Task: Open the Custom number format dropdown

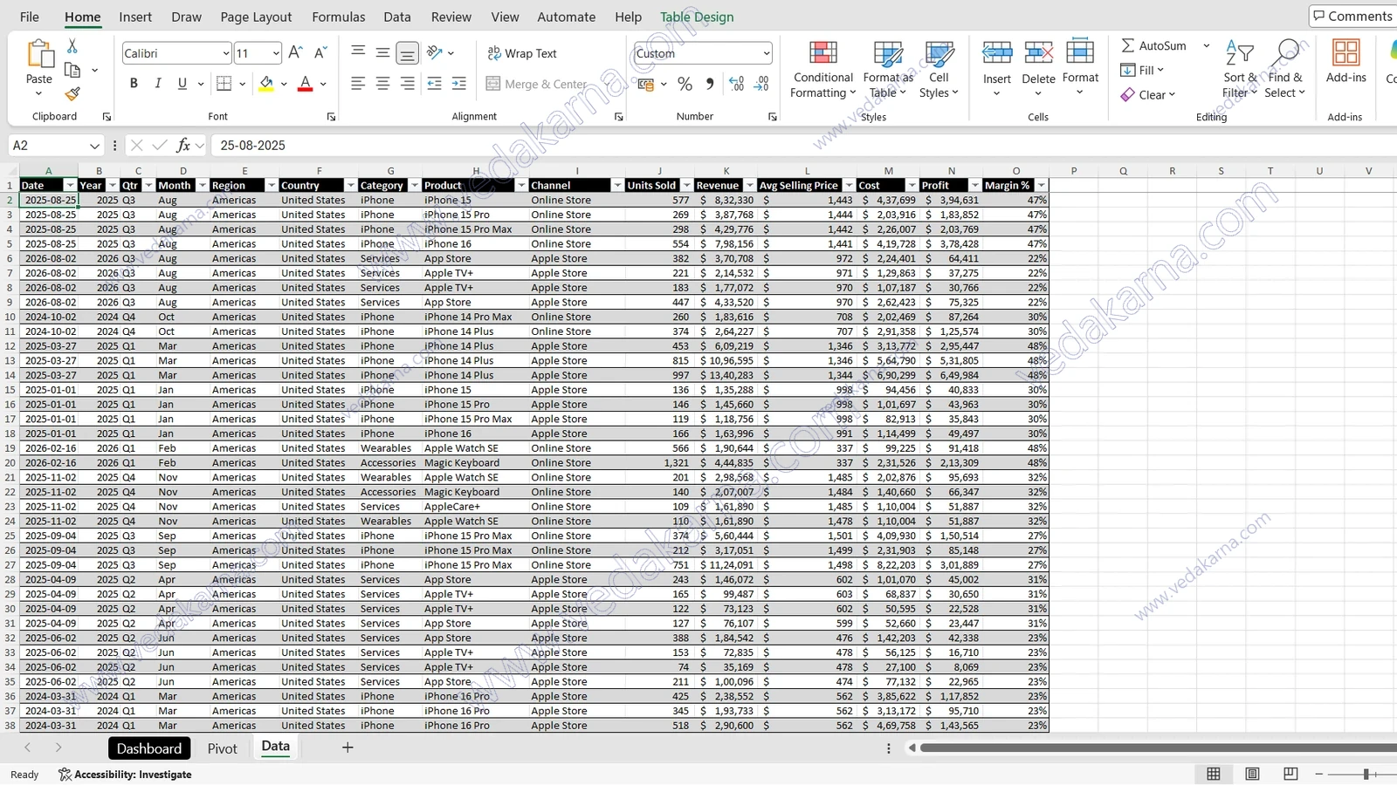Action: 766,53
